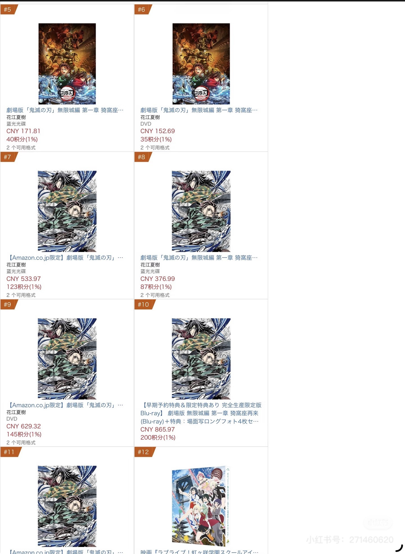The width and height of the screenshot is (405, 554).
Task: Click the CNY 533.97 price on item #7
Action: (24, 279)
